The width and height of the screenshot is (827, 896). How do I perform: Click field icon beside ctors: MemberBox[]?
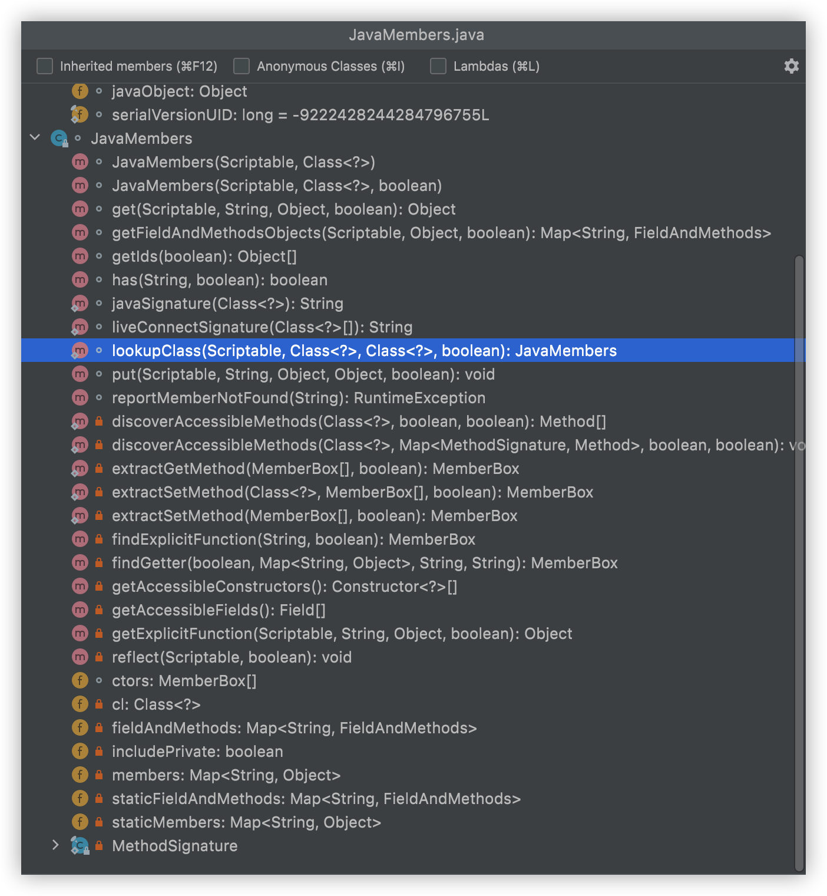pos(80,681)
